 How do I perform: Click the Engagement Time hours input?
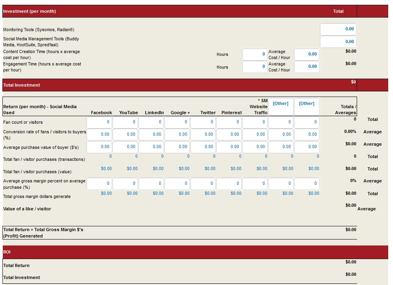tap(255, 67)
